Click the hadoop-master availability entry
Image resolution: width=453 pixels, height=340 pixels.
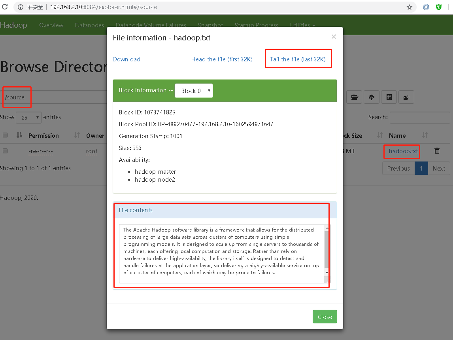coord(155,172)
